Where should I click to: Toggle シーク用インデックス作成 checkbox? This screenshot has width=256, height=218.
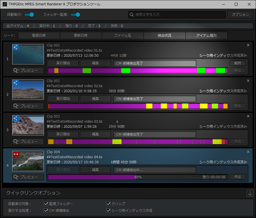(x=108, y=210)
